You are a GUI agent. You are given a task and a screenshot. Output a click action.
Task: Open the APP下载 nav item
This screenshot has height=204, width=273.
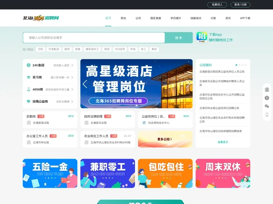pyautogui.click(x=245, y=18)
